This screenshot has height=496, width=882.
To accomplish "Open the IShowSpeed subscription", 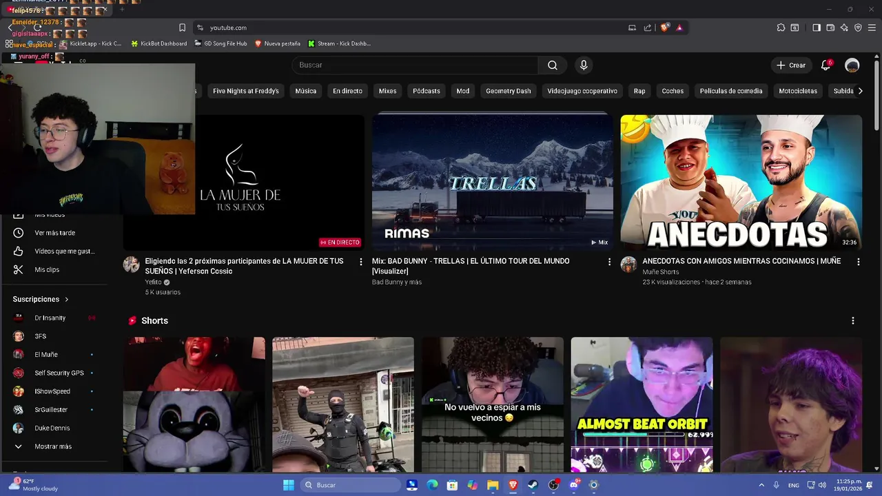I will pos(55,391).
